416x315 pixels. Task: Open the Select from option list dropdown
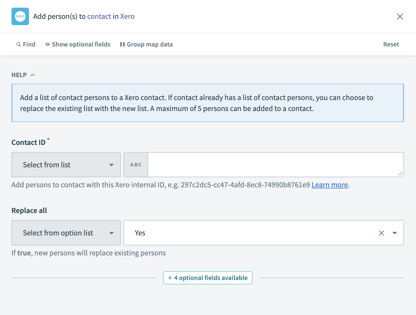(x=66, y=233)
